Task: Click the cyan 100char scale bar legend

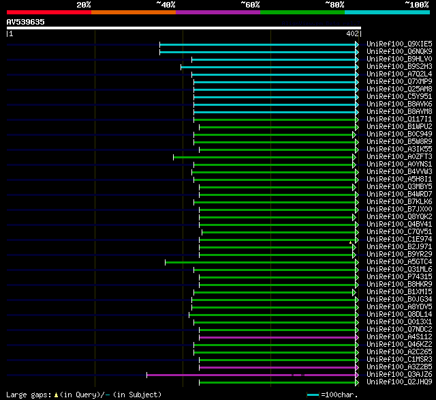Action: pyautogui.click(x=313, y=395)
